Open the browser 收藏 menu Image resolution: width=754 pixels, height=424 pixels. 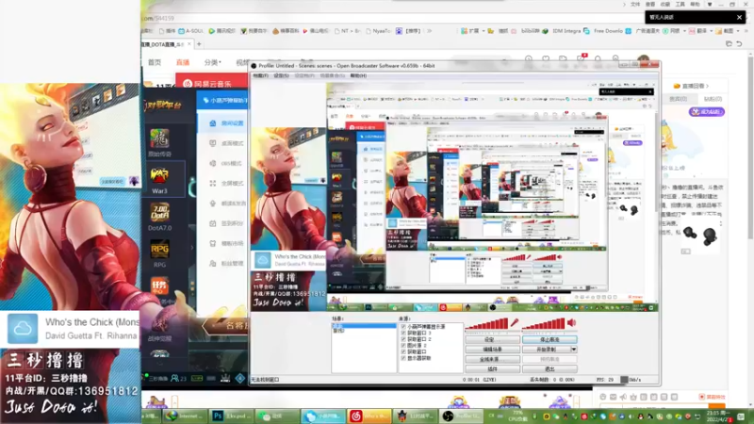(665, 5)
